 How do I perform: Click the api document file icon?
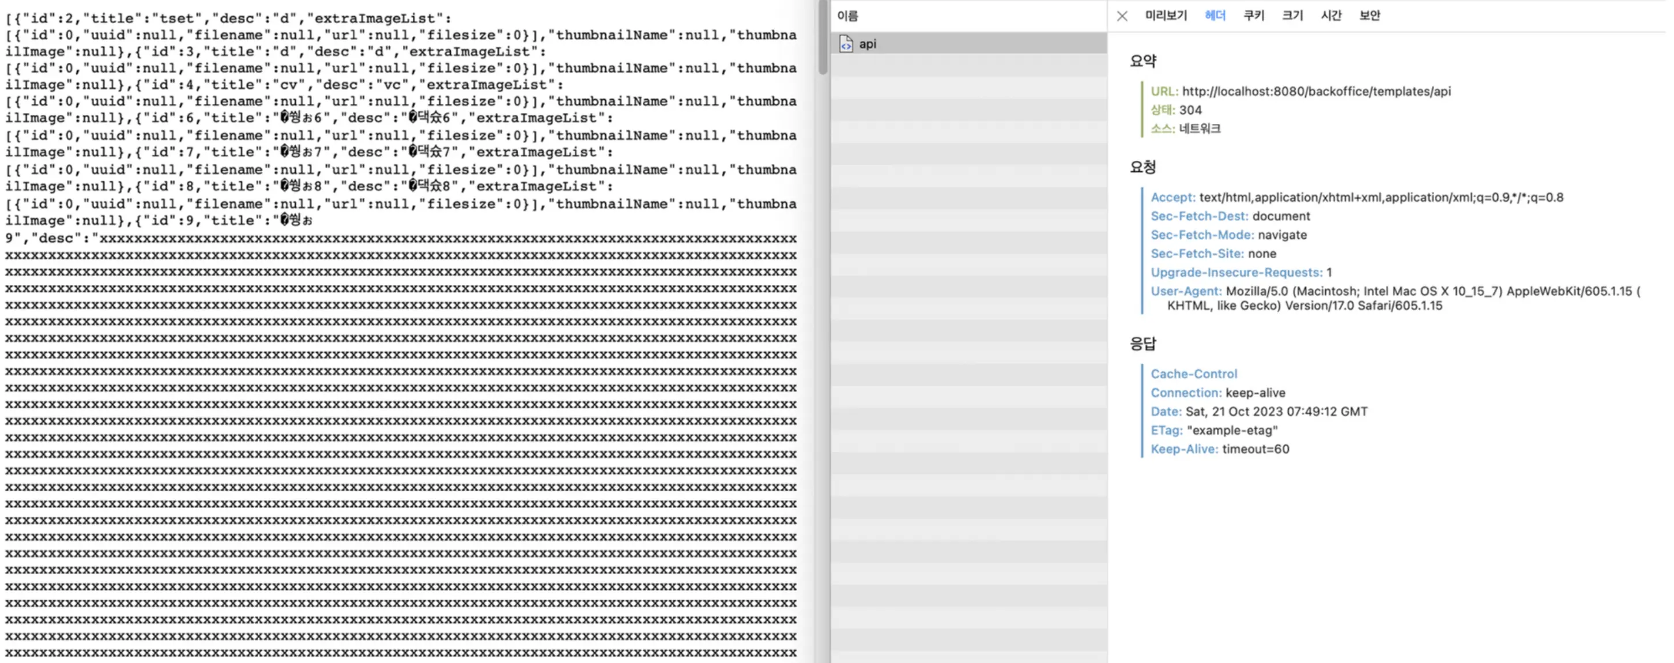tap(846, 44)
